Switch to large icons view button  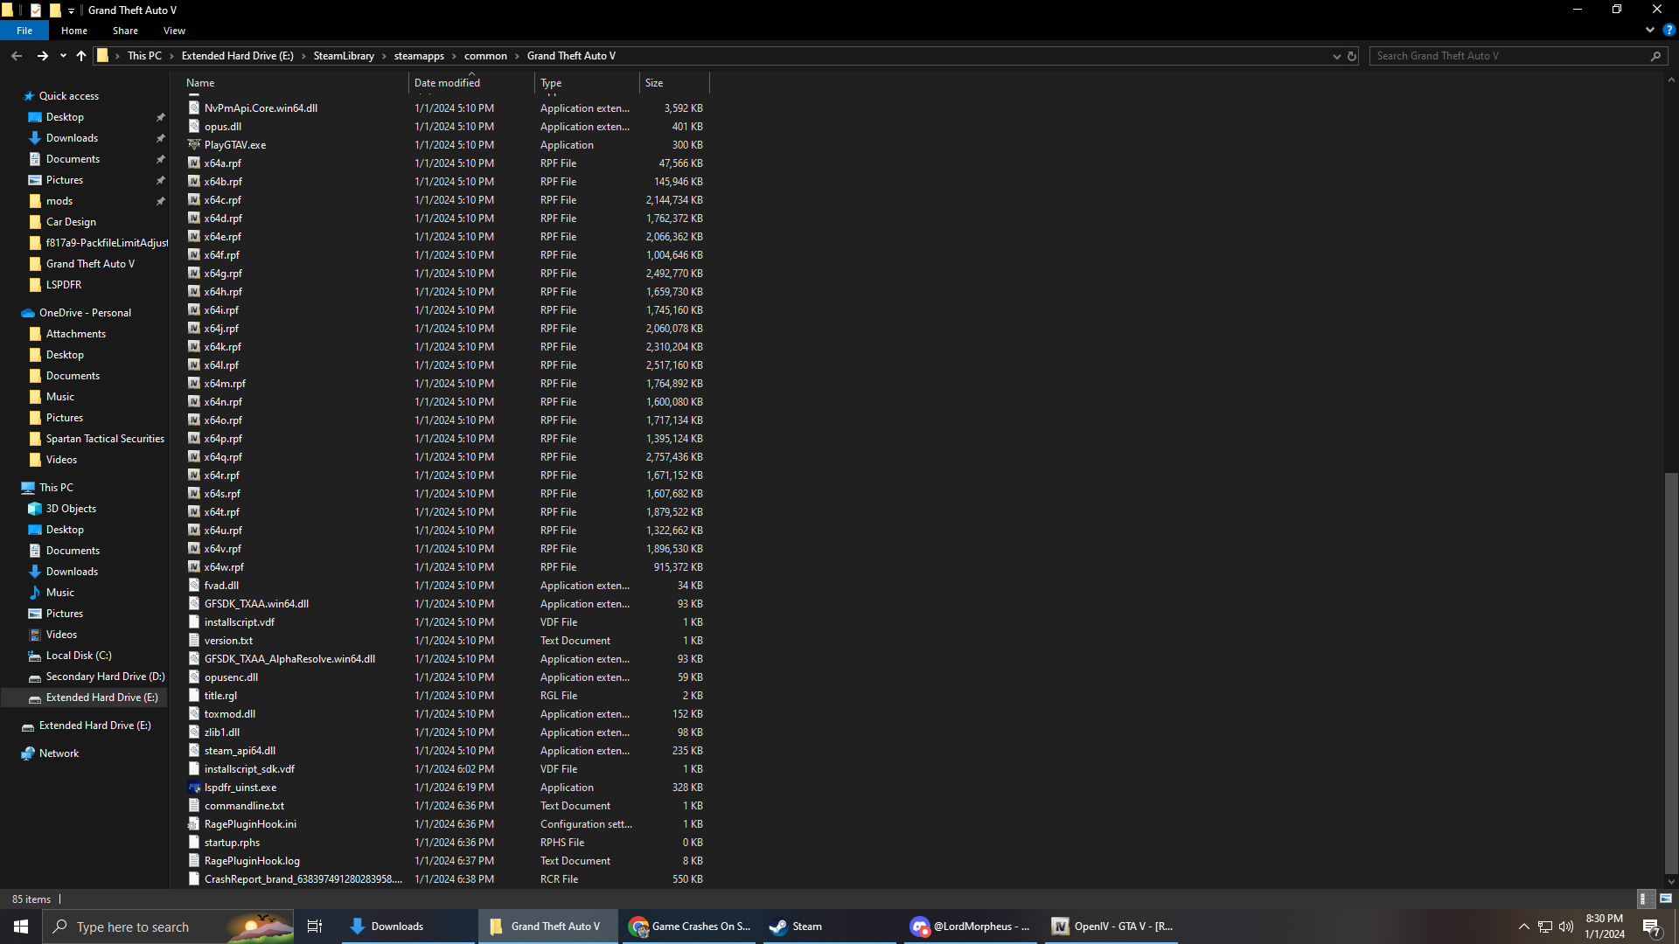pos(1666,899)
